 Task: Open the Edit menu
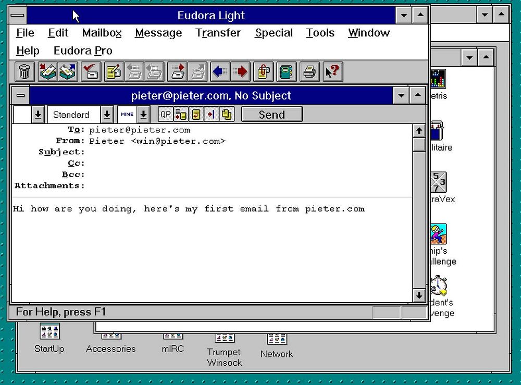58,33
